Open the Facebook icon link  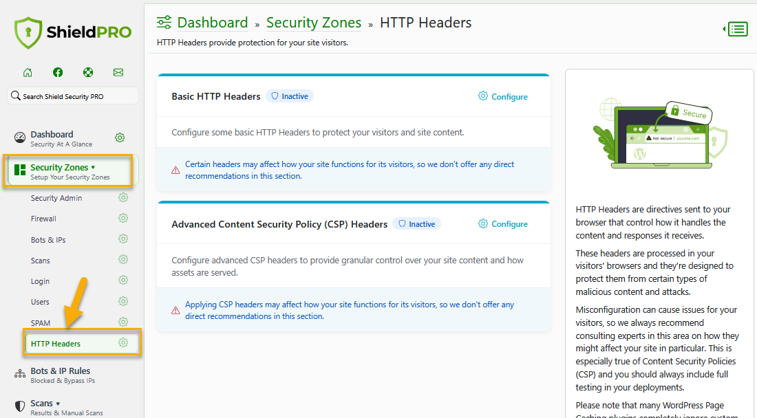[x=58, y=72]
